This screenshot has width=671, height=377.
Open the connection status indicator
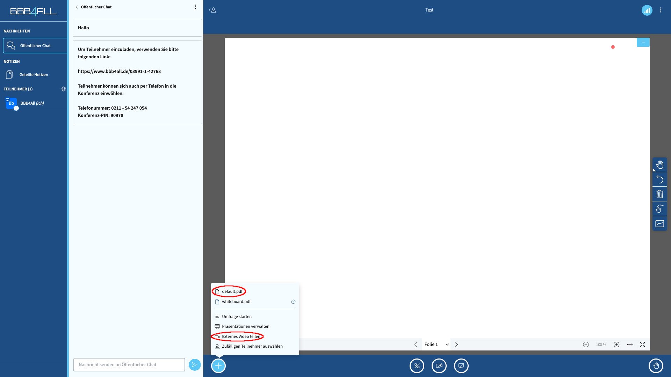(x=647, y=10)
